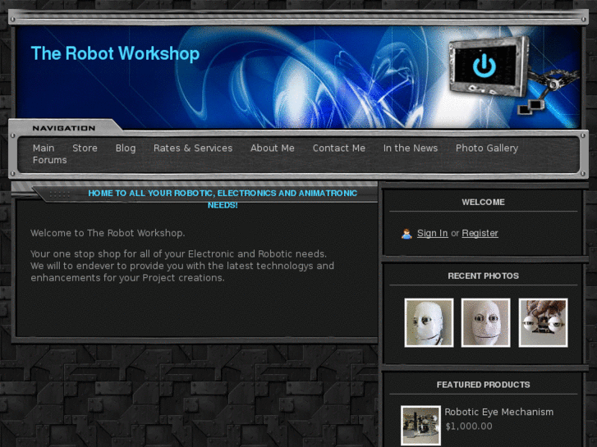Viewport: 597px width, 447px height.
Task: Click The Robot Workshop site title
Action: pos(115,54)
